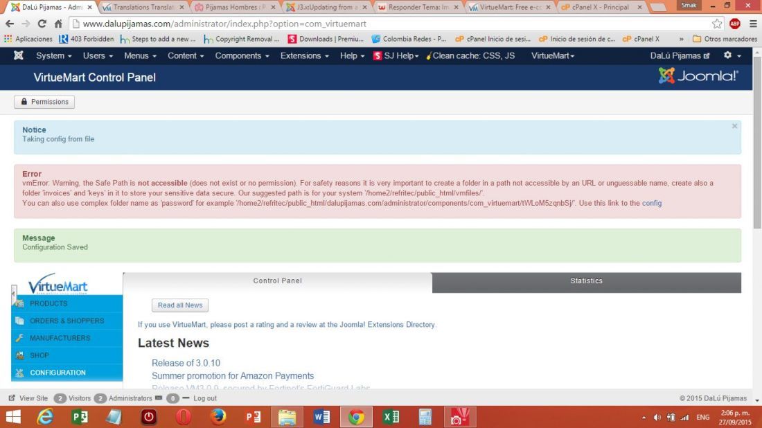Reload the page with refresh icon

(42, 24)
